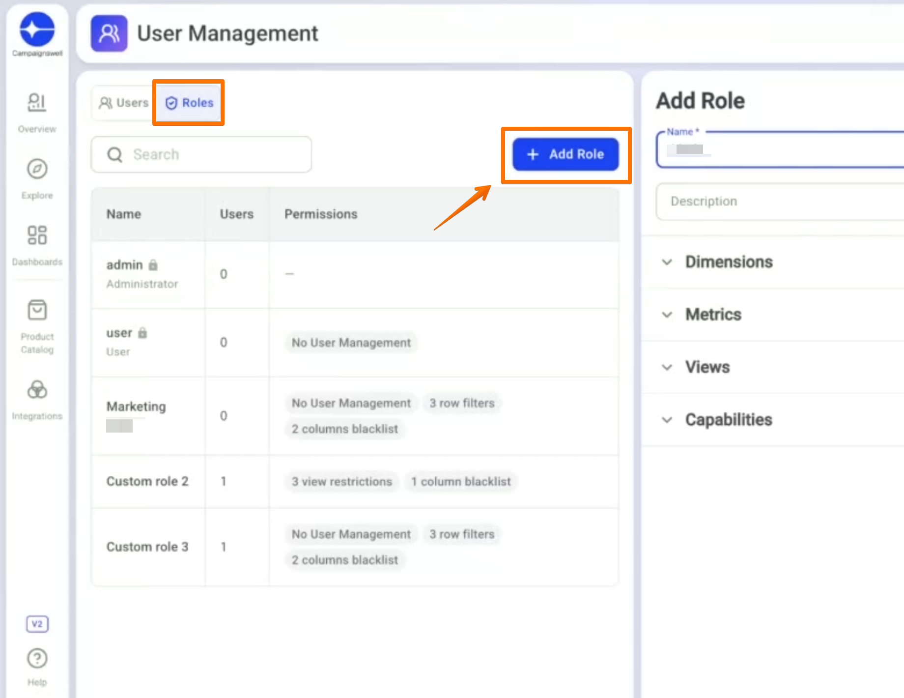904x698 pixels.
Task: Click the role Name input field
Action: click(x=780, y=149)
